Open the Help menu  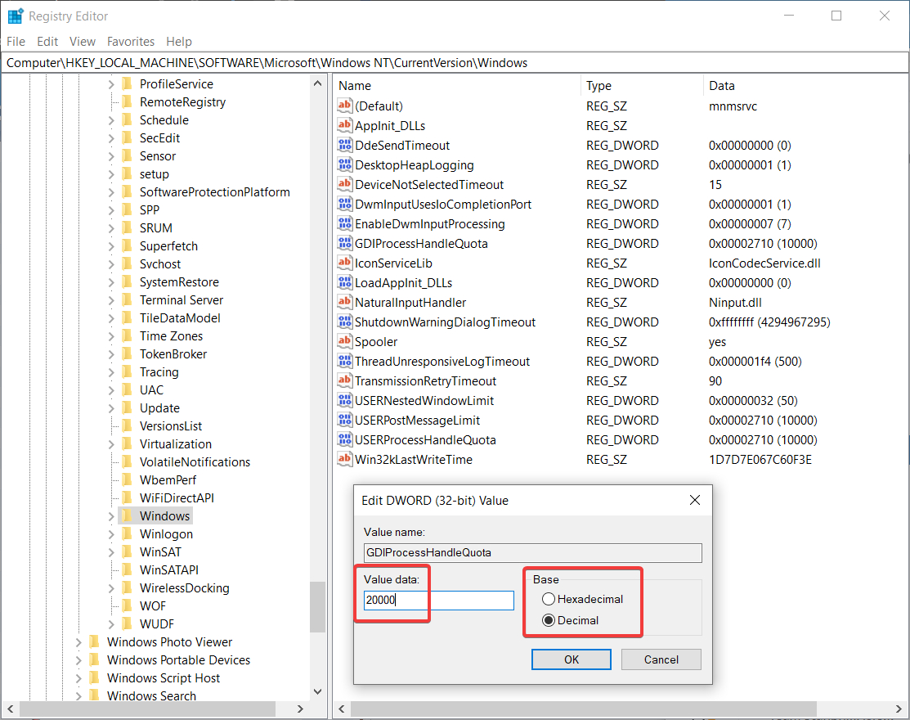pos(179,41)
